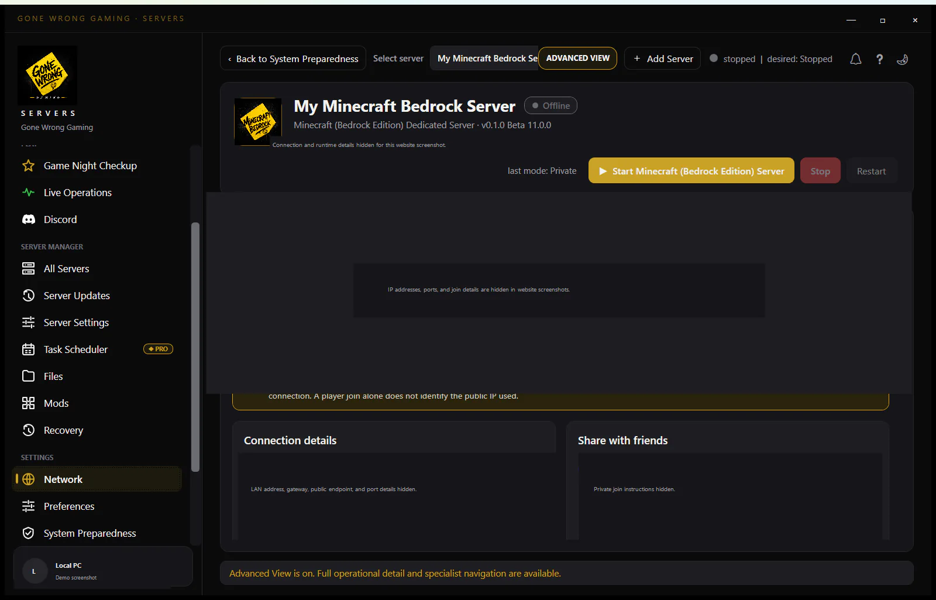The image size is (936, 600).
Task: Click the 'SERVER MANAGER' section label
Action: click(52, 247)
